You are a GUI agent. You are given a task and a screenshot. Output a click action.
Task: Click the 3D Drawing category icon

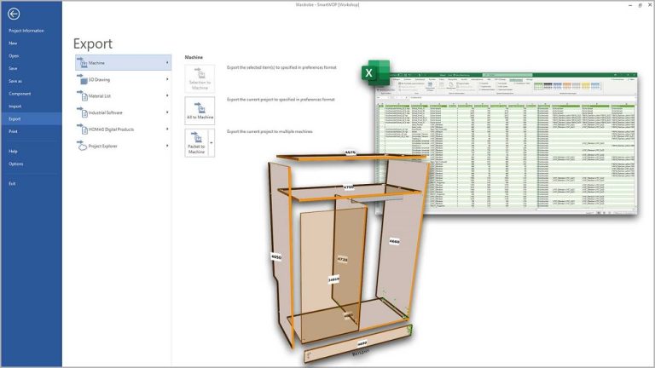pyautogui.click(x=82, y=79)
